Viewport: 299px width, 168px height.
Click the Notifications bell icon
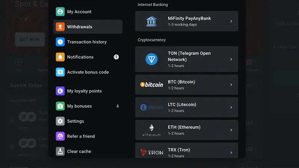click(60, 57)
